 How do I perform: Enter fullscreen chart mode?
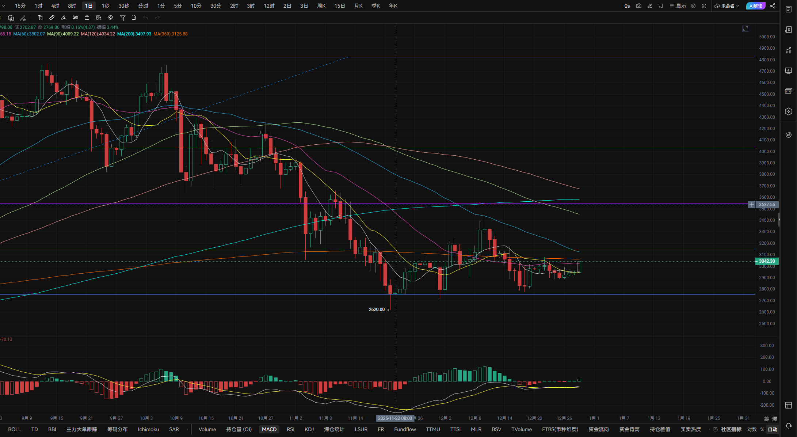(704, 6)
